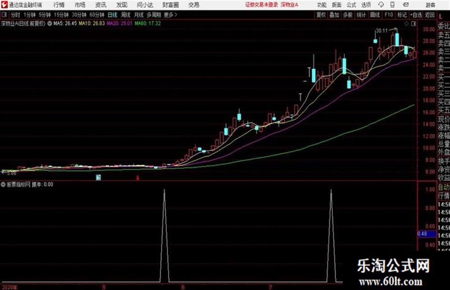The image size is (450, 290).
Task: Click the headset customer service icon
Action: 381,5
